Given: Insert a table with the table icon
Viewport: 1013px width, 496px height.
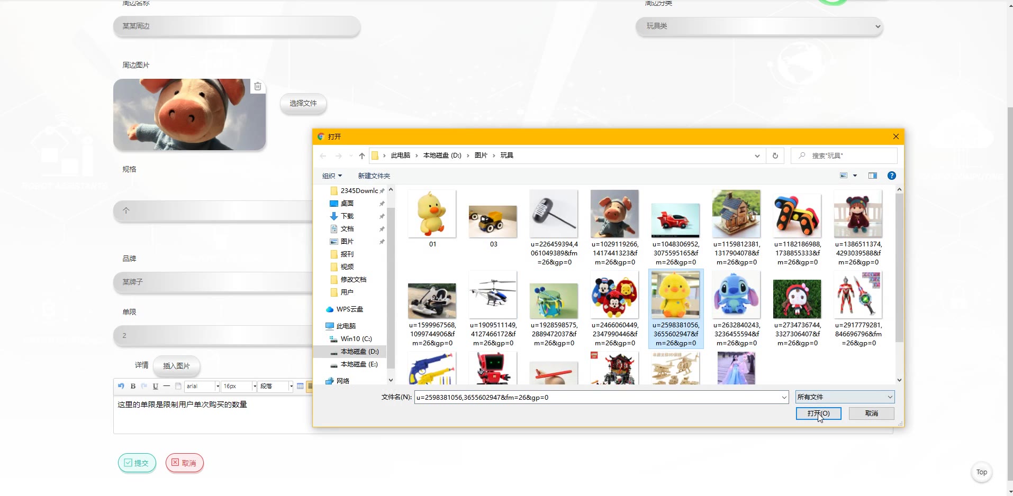Looking at the screenshot, I should pyautogui.click(x=300, y=386).
